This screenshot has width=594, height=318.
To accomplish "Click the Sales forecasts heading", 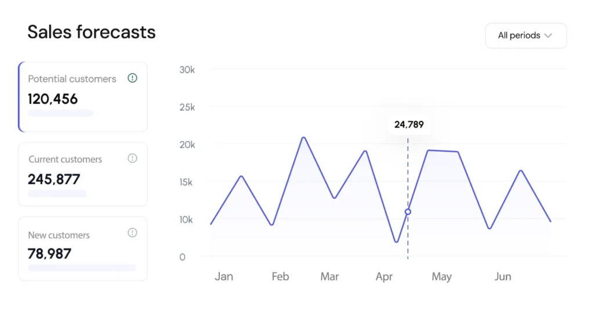I will 92,32.
